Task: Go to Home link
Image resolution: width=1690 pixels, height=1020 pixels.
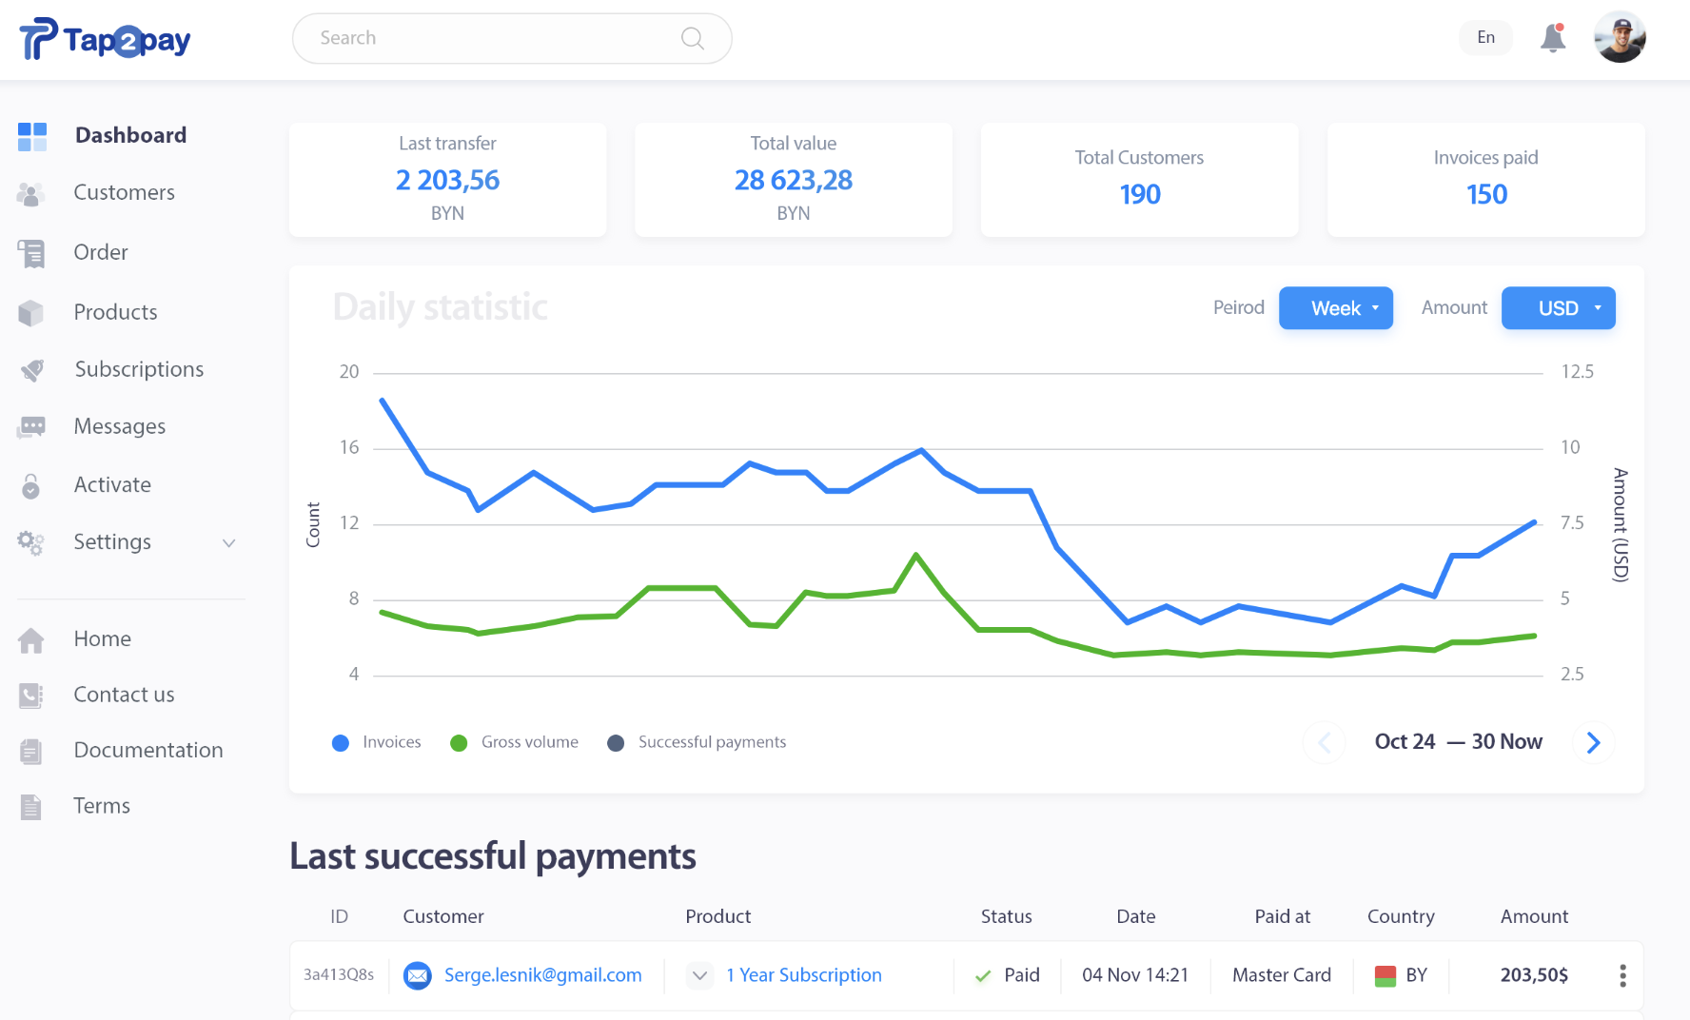Action: coord(103,638)
